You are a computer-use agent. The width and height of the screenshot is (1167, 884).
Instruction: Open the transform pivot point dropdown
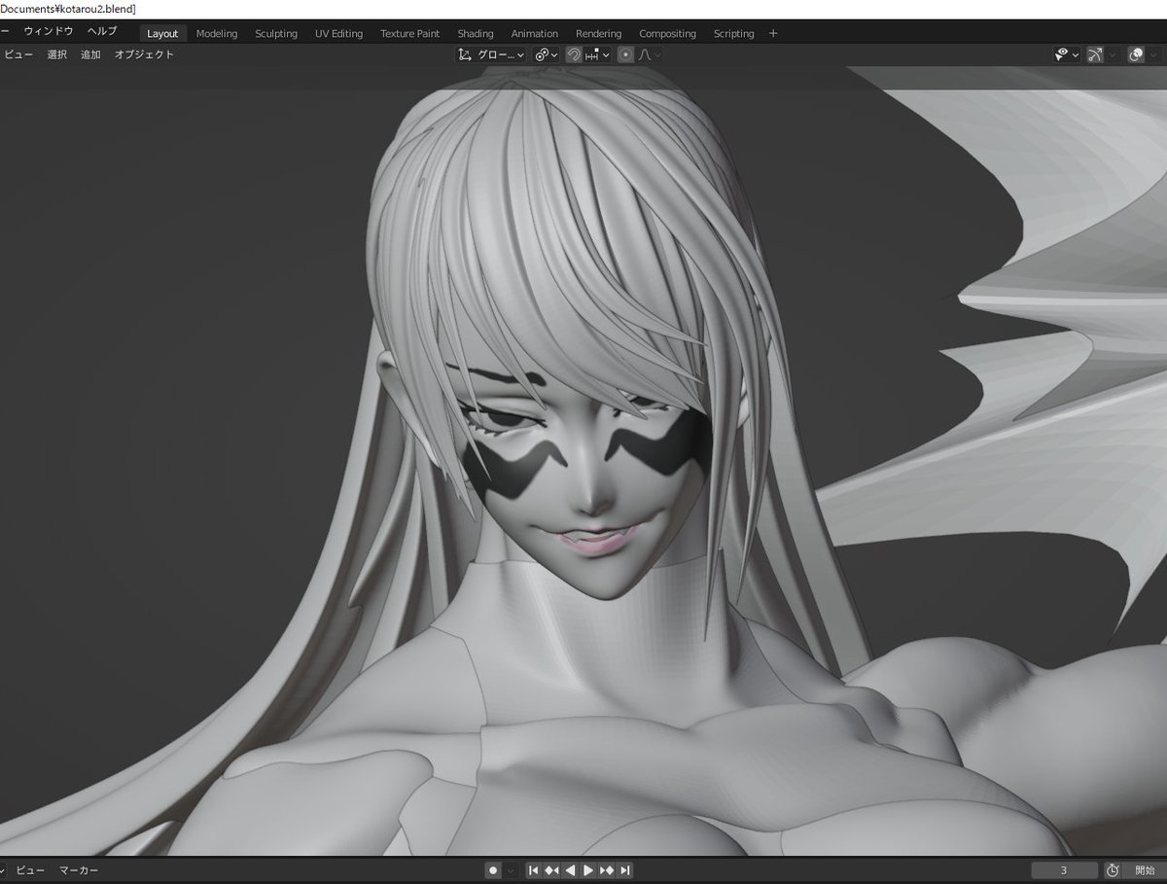pyautogui.click(x=547, y=55)
